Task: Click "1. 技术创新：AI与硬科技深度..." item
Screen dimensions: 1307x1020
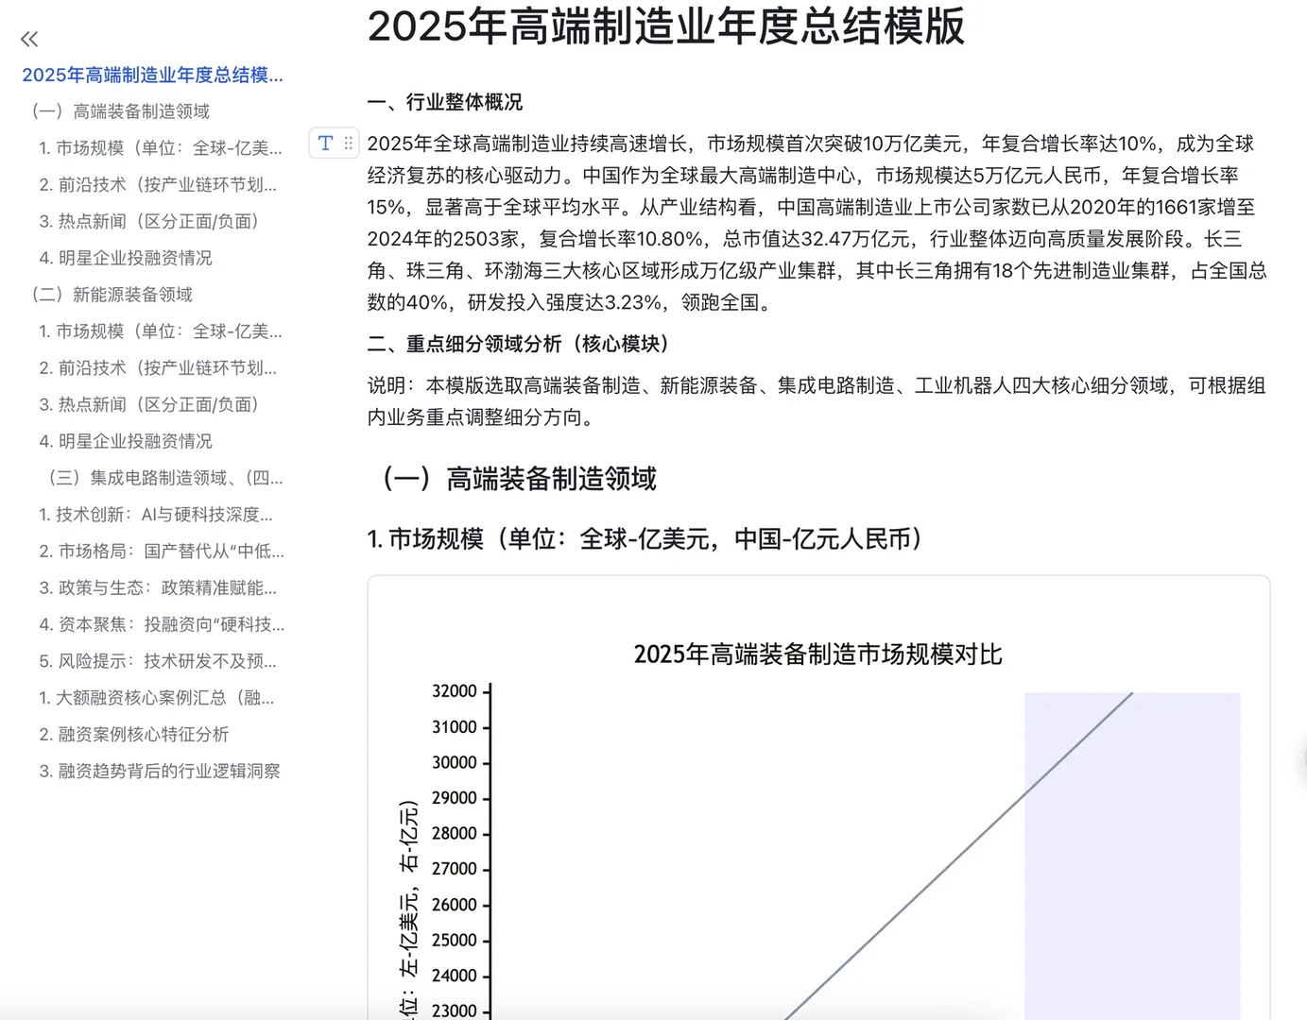Action: tap(156, 515)
